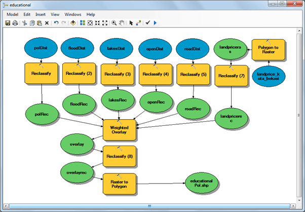The image size is (305, 212).
Task: Open the Model menu
Action: coord(12,15)
